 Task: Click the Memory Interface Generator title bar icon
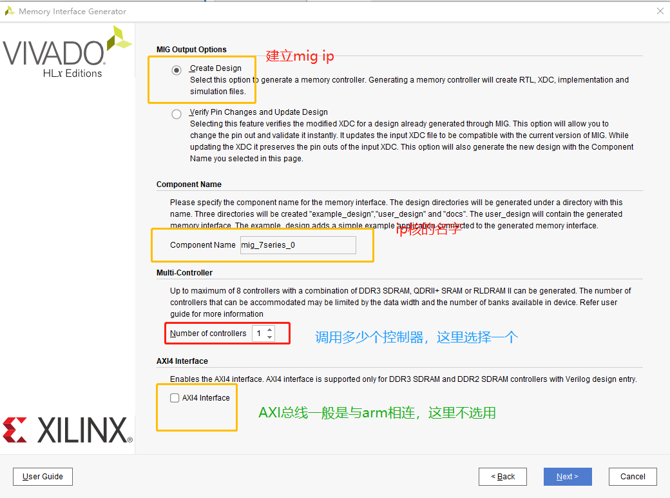(10, 11)
